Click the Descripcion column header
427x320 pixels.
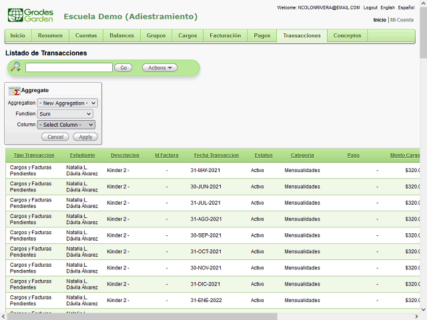pyautogui.click(x=125, y=155)
